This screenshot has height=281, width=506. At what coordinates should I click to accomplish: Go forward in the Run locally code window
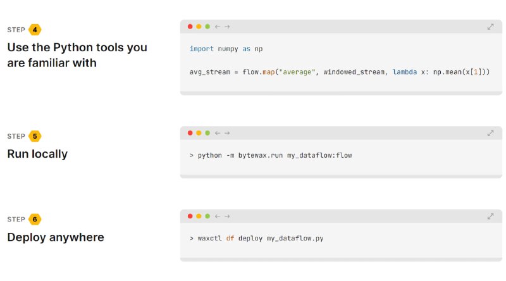pos(227,133)
